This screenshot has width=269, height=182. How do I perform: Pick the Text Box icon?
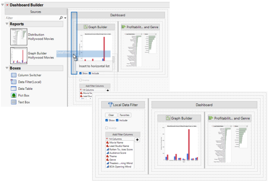click(14, 102)
